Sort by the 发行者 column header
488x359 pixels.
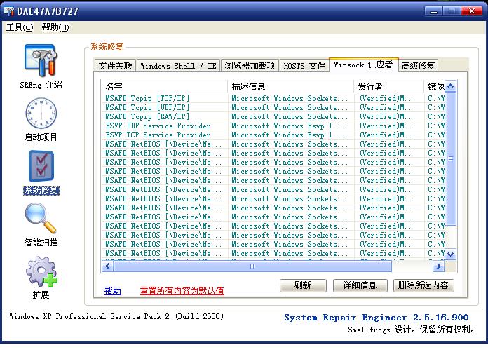[x=388, y=86]
